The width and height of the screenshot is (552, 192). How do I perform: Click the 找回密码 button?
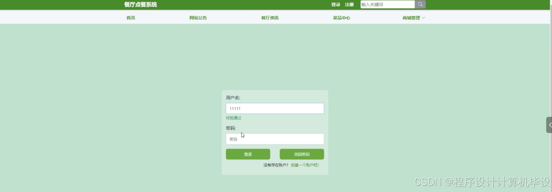(302, 154)
